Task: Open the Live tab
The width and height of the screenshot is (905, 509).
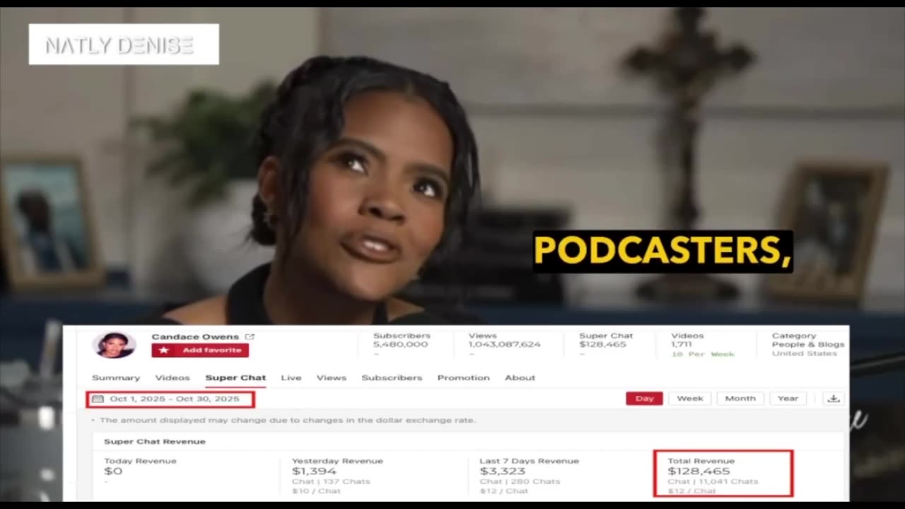Action: tap(291, 378)
